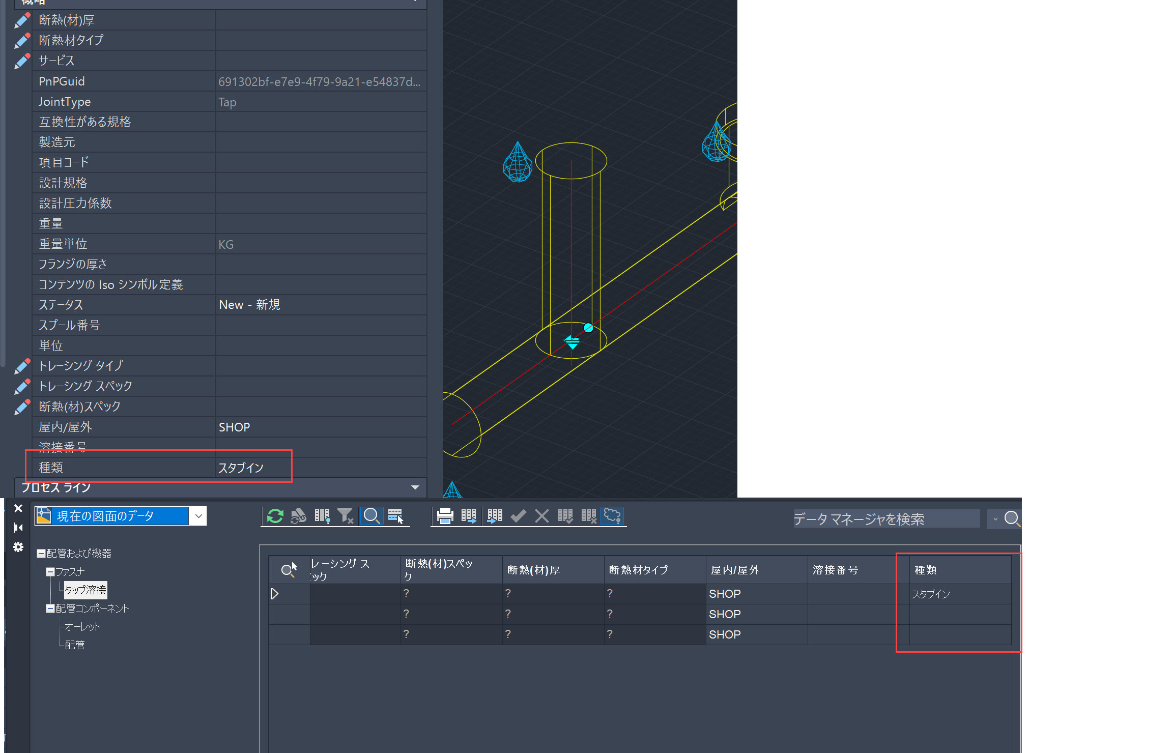Click the gray checkmark accept icon
This screenshot has height=753, width=1172.
click(x=518, y=516)
